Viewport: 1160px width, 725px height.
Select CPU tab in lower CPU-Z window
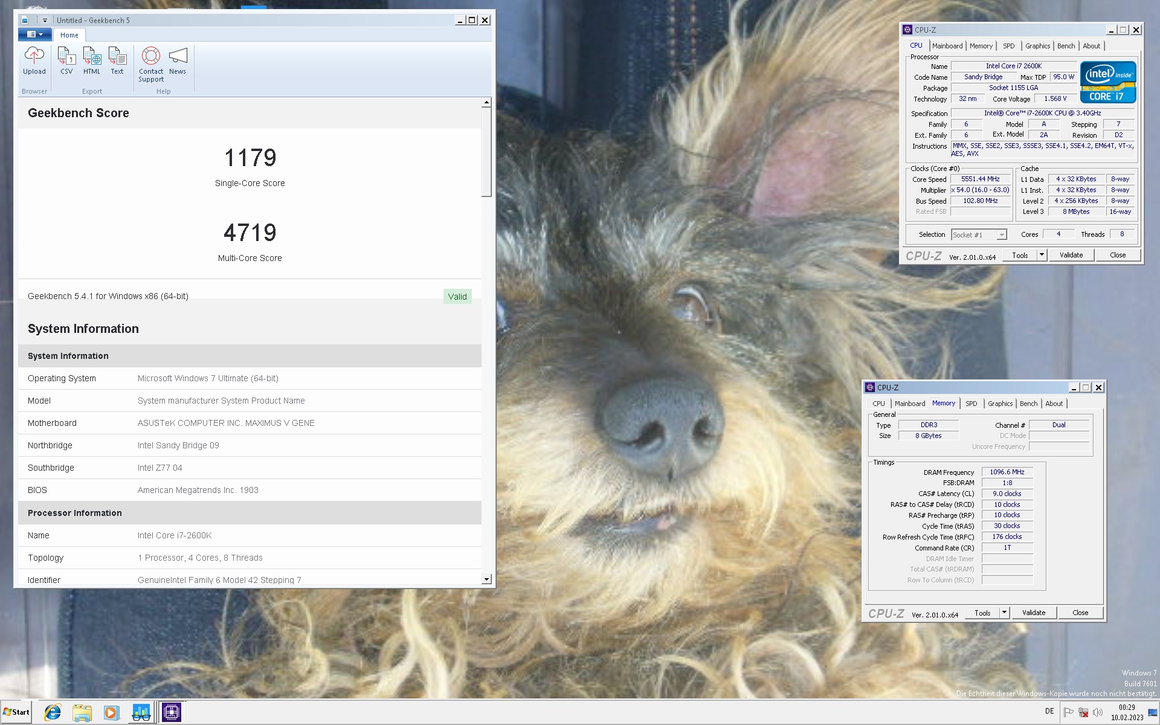pos(878,404)
